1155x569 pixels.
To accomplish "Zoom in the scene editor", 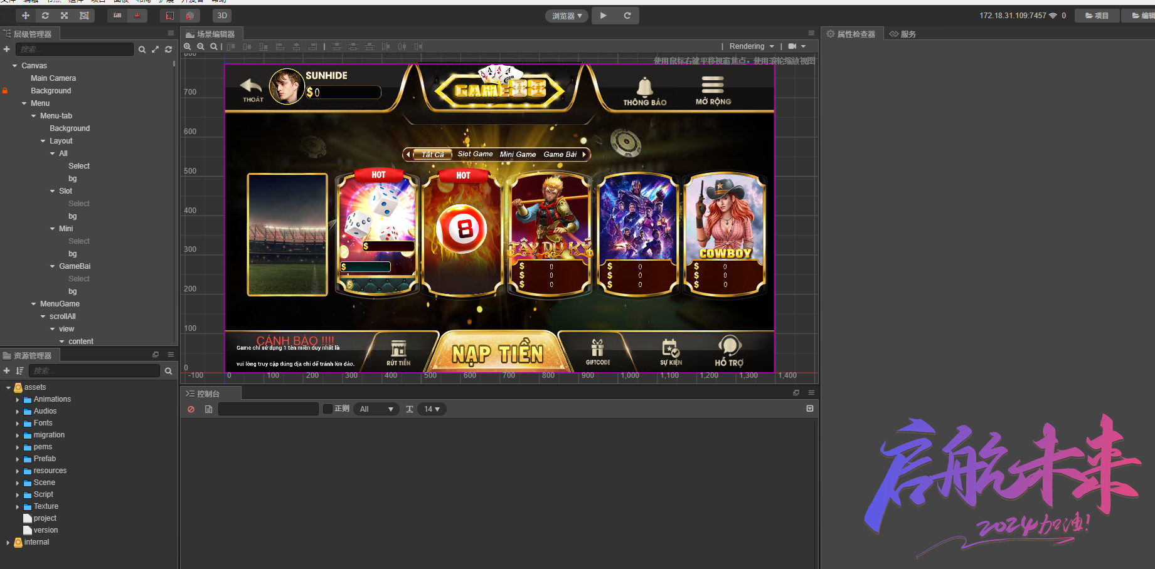I will [x=188, y=46].
